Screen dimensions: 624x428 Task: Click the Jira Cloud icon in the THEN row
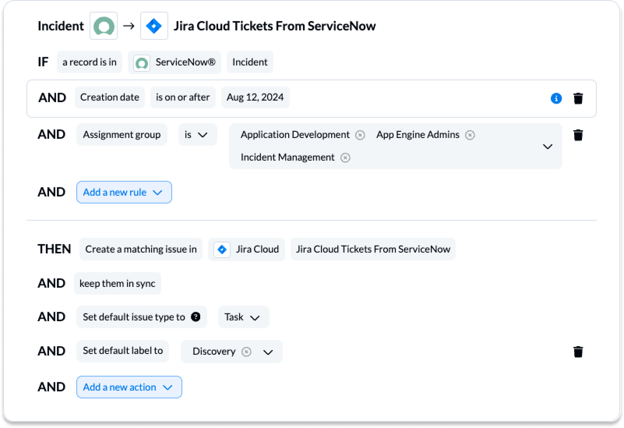pyautogui.click(x=222, y=249)
